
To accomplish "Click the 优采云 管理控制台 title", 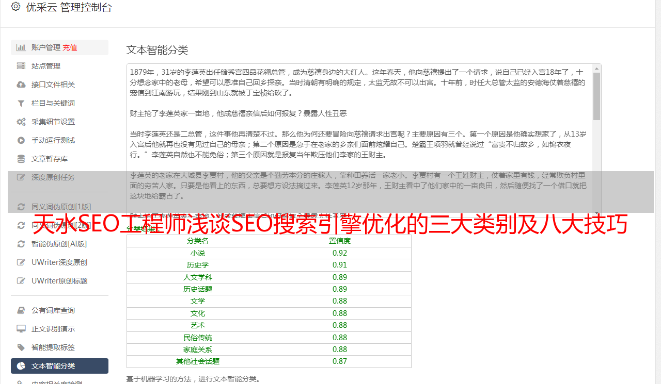I will click(x=69, y=7).
